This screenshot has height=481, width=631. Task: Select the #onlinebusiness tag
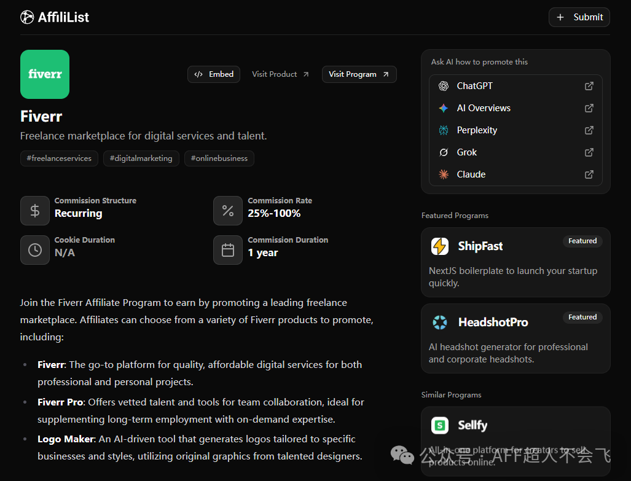pos(219,158)
